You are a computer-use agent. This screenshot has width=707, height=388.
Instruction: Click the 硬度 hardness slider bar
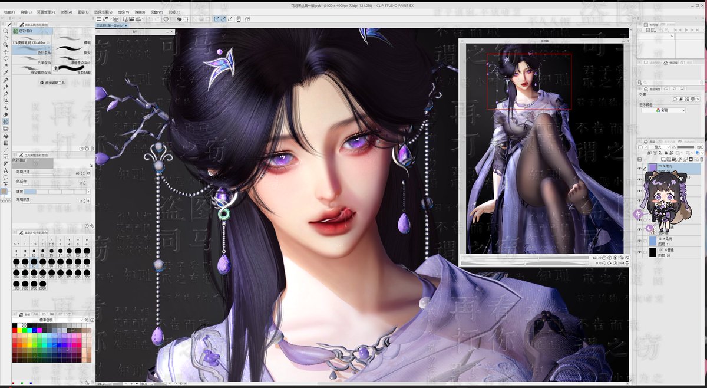(x=55, y=192)
